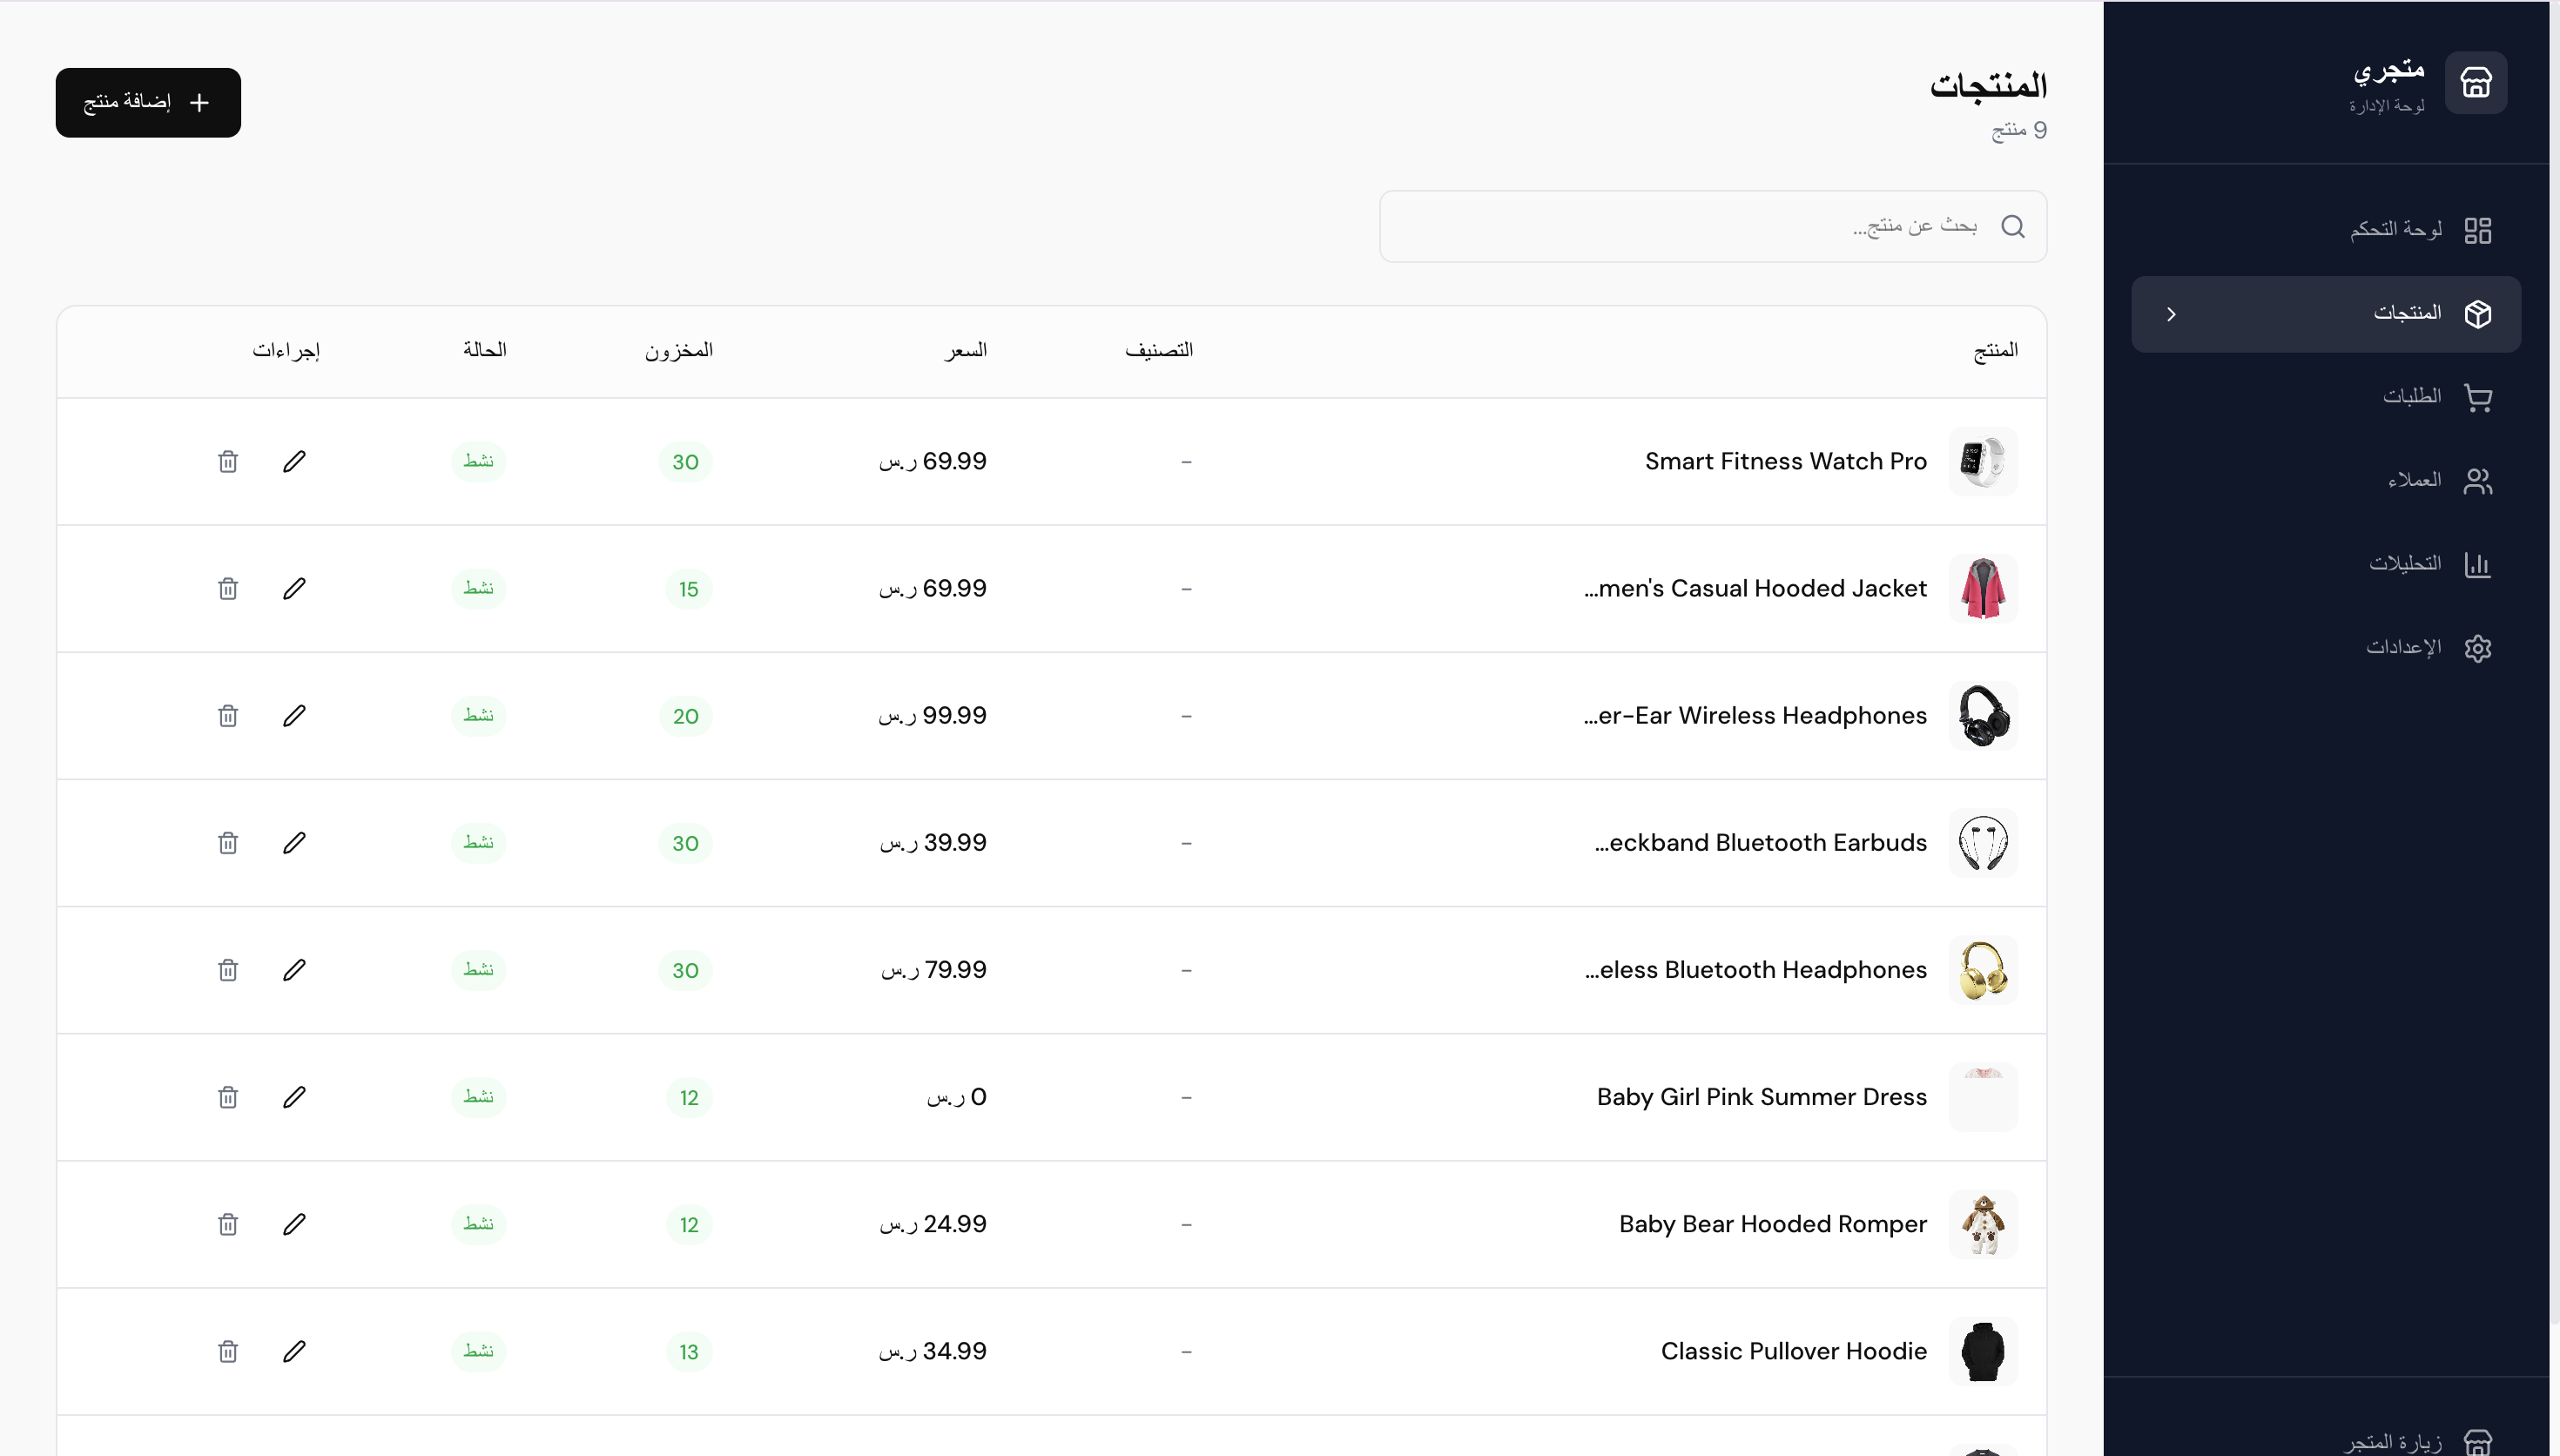The width and height of the screenshot is (2560, 1456).
Task: Click the search magnifier icon
Action: 2012,227
